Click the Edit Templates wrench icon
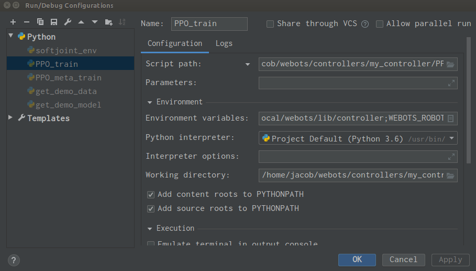476x271 pixels. 68,22
